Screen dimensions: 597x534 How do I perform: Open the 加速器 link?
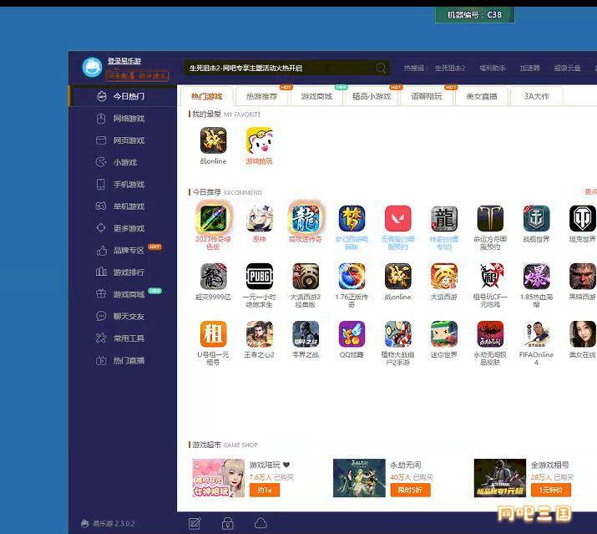530,69
